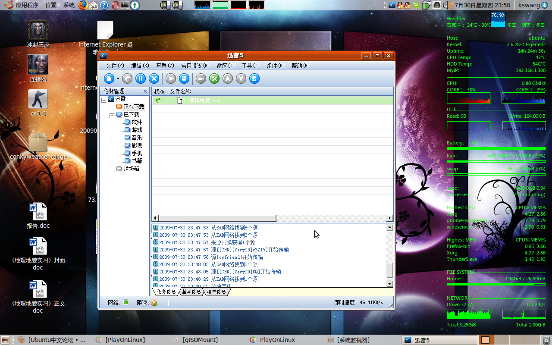Click the blue calculator toolbar icon
This screenshot has height=345, width=552.
(x=254, y=78)
